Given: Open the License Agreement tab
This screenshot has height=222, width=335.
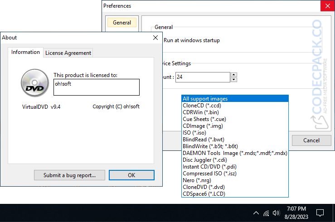Looking at the screenshot, I should coord(68,53).
